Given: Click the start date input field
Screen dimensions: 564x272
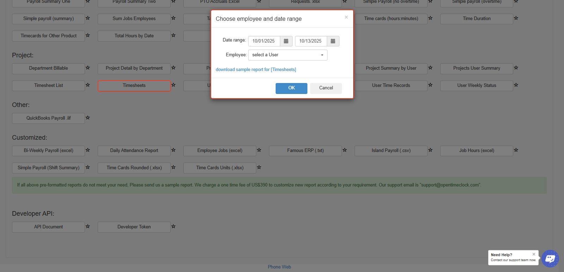Looking at the screenshot, I should (264, 41).
